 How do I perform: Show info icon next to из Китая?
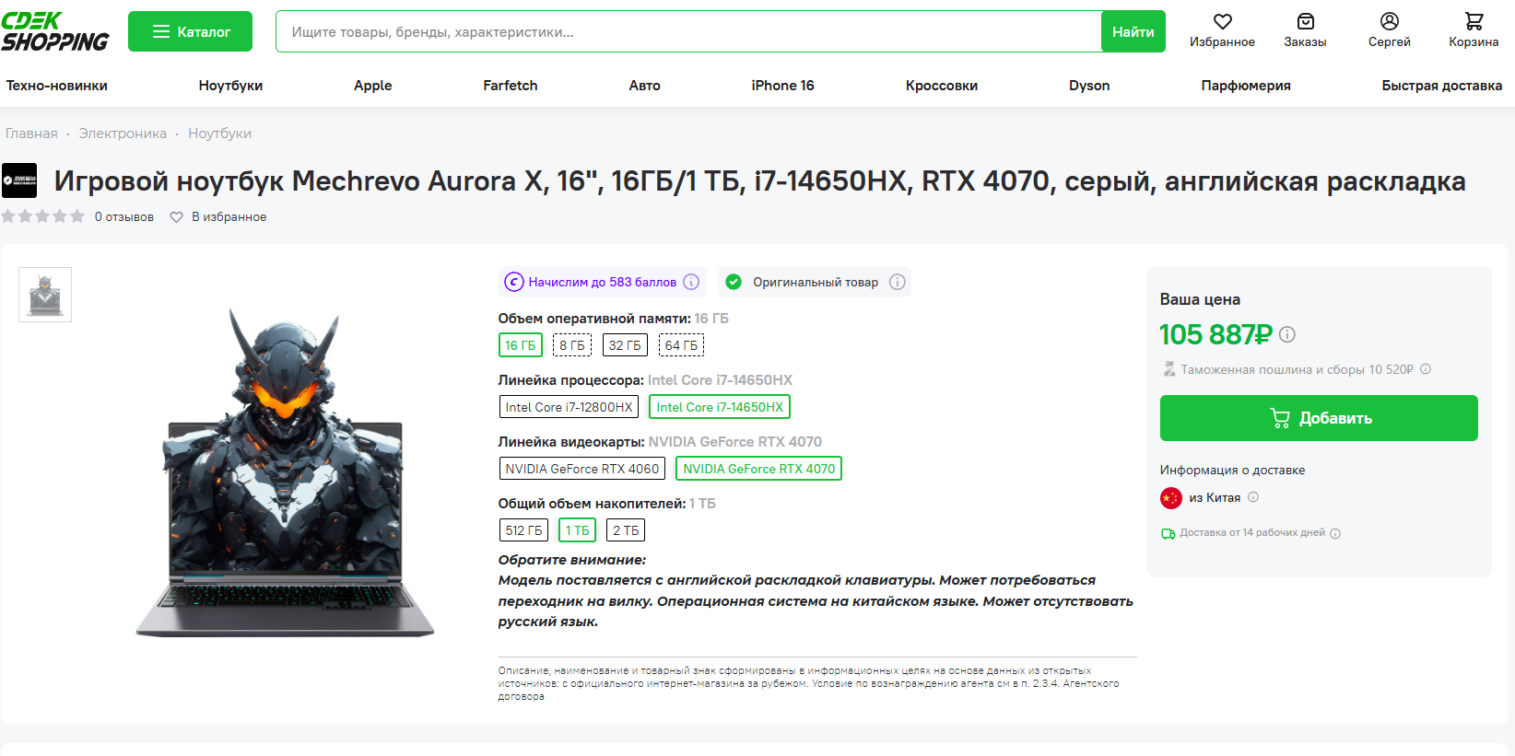tap(1253, 497)
